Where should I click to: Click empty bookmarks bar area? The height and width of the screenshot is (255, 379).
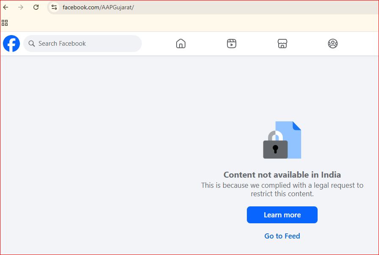(191, 23)
